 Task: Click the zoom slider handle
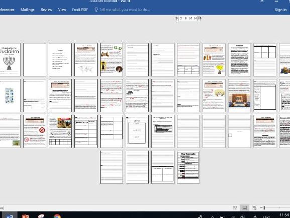pos(264,208)
